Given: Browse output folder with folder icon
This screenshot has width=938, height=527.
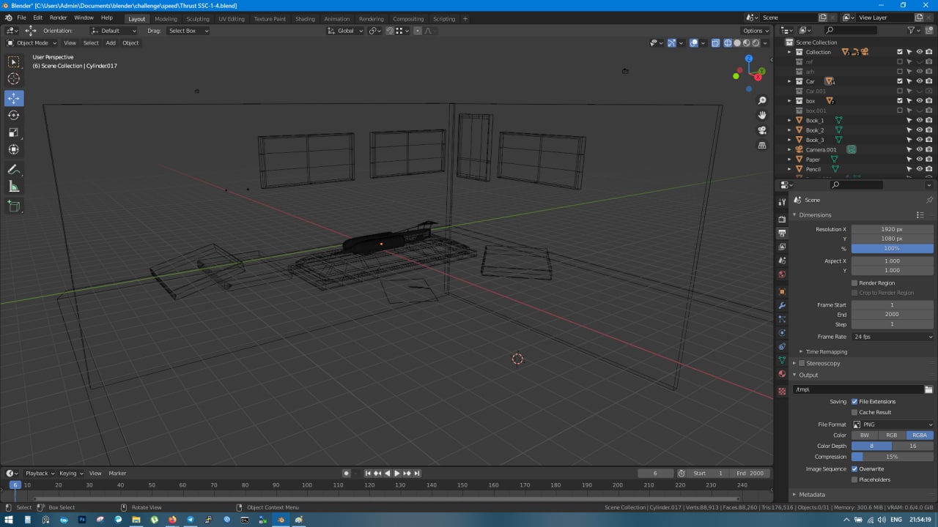Looking at the screenshot, I should pos(928,389).
